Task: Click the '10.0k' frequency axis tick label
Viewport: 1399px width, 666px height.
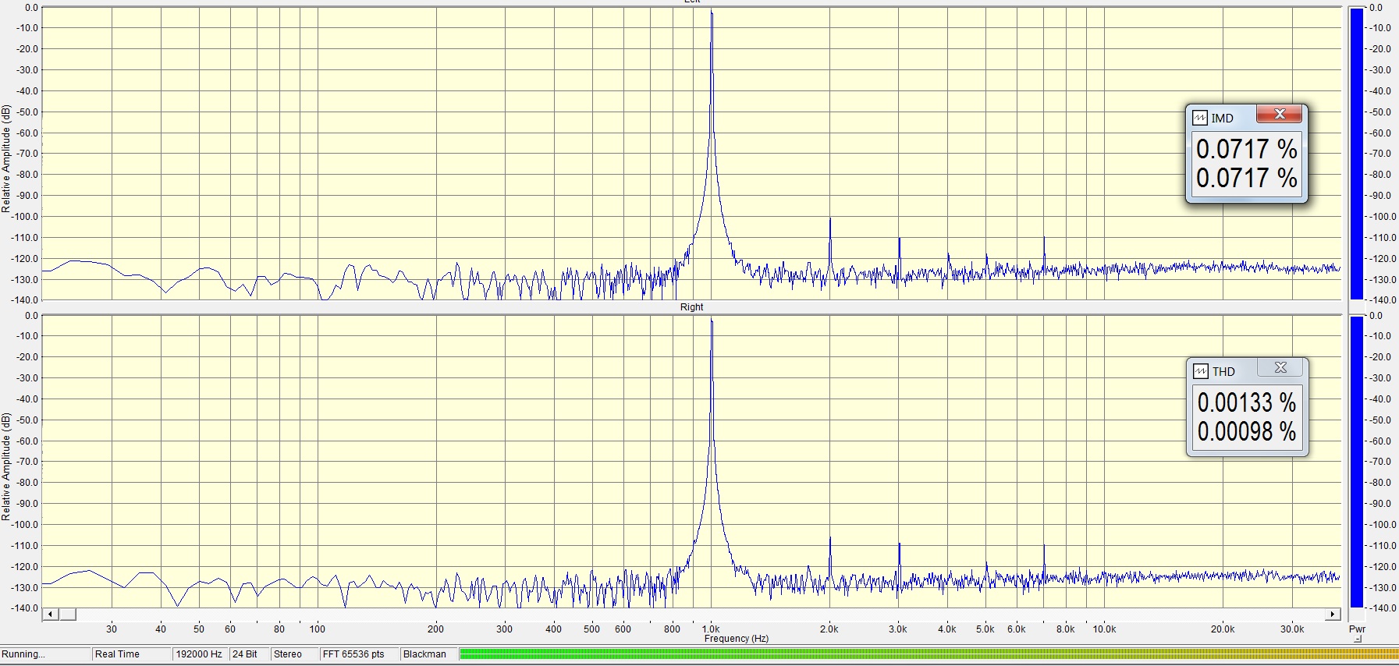Action: [x=1104, y=629]
